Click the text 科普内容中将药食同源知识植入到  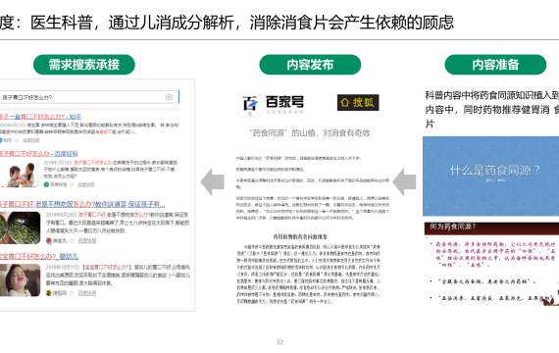coord(492,95)
